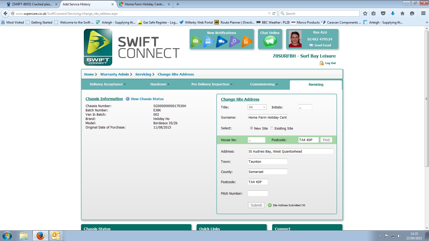The height and width of the screenshot is (241, 429).
Task: Click the Town field containing Taunton
Action: (268, 161)
